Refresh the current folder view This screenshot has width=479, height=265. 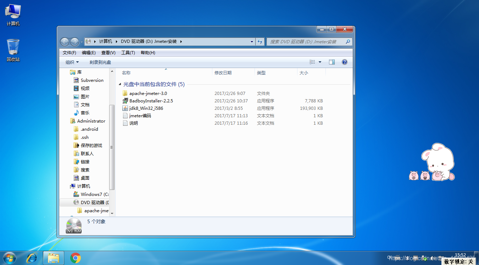point(260,41)
